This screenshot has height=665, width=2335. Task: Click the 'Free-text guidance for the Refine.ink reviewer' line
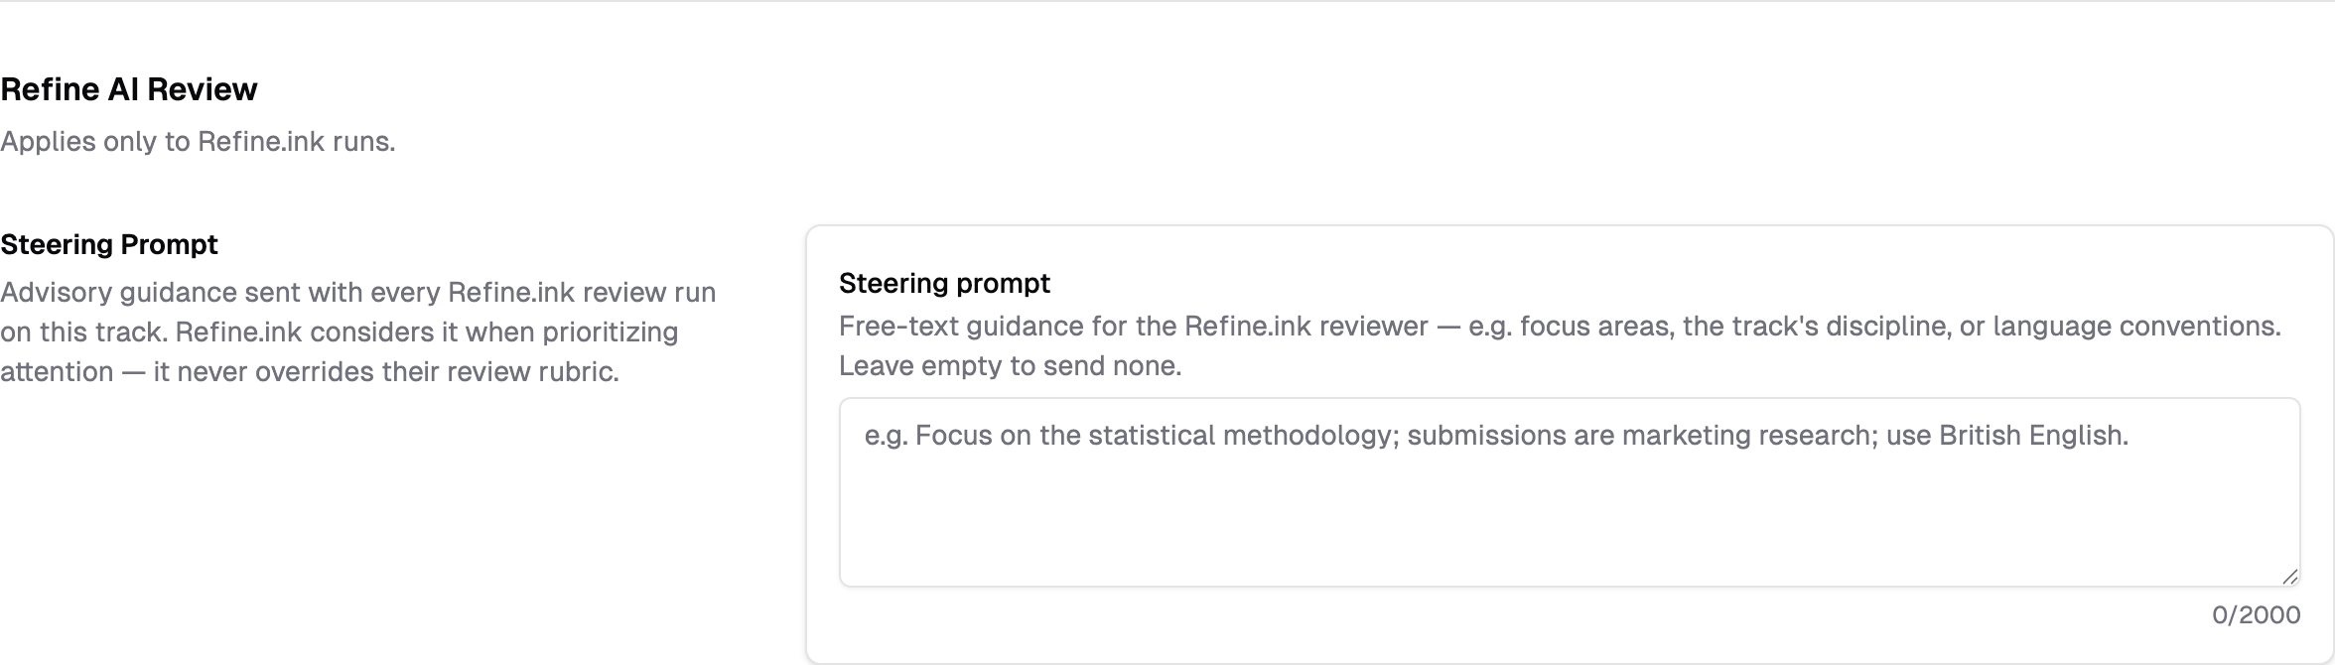coord(1134,327)
